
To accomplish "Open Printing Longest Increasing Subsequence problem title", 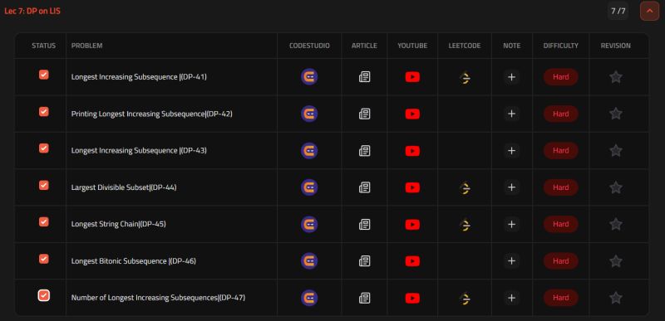I will pos(152,114).
